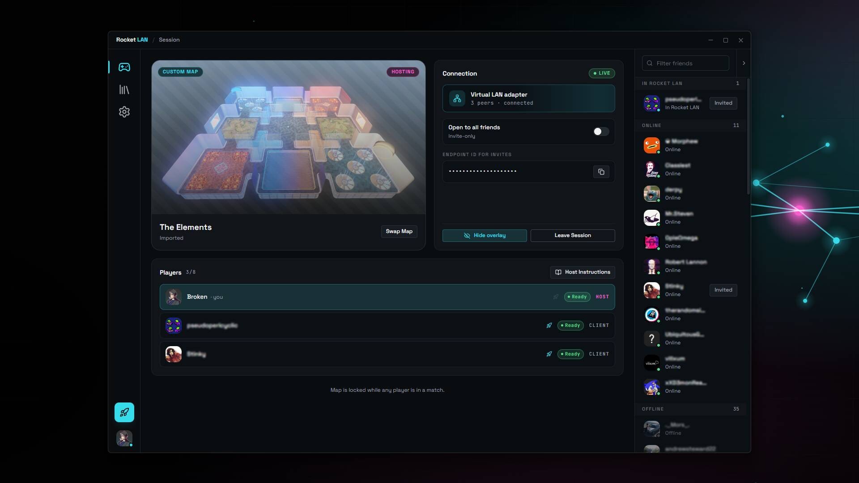This screenshot has width=859, height=483.
Task: Select the question mark avatar friend
Action: tap(651, 339)
